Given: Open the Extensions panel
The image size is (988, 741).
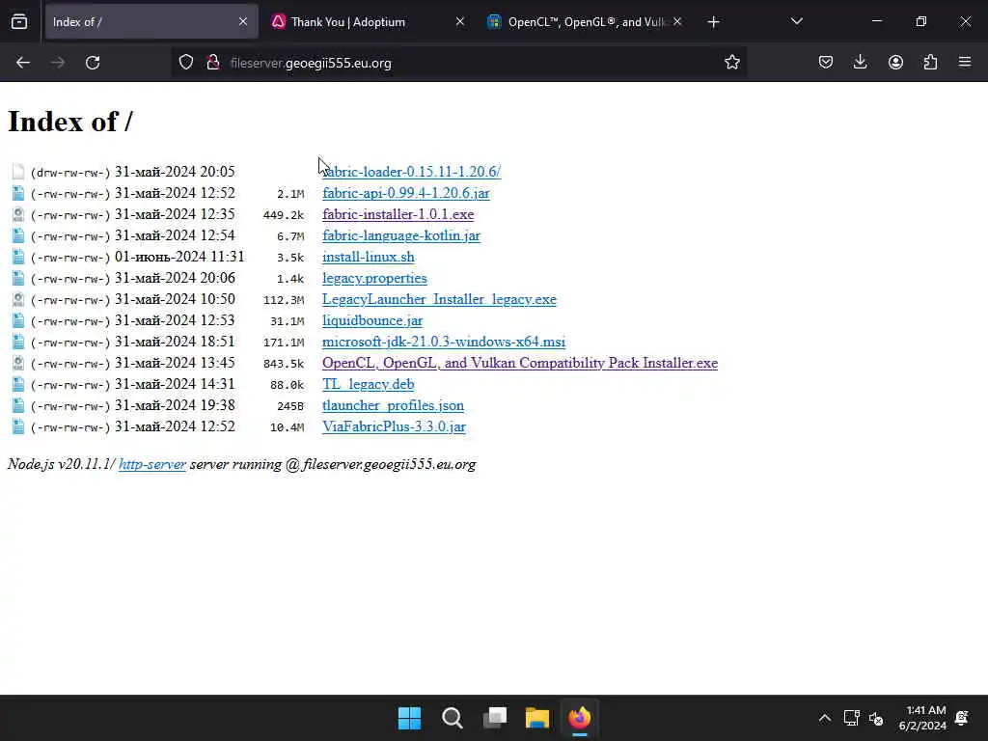Looking at the screenshot, I should (930, 63).
